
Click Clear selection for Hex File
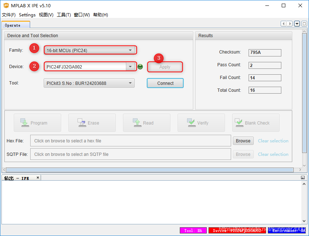273,141
